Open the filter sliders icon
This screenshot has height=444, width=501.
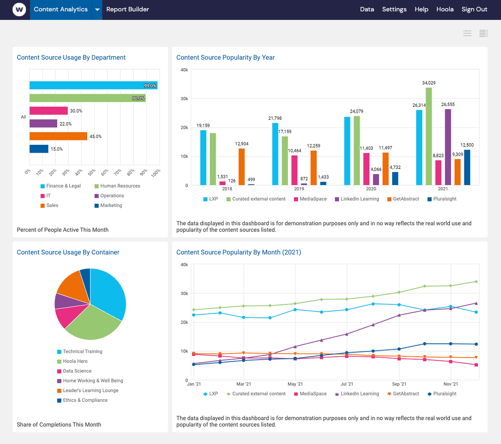coord(467,33)
